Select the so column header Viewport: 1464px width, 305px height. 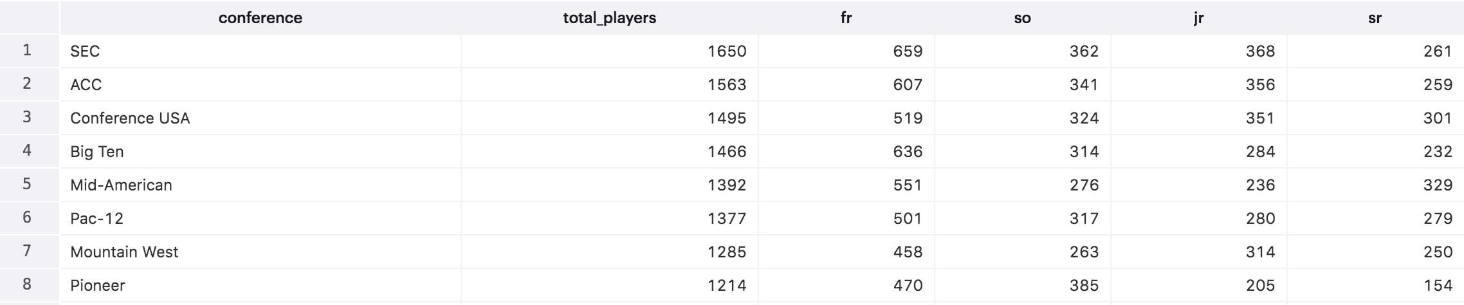tap(1022, 17)
